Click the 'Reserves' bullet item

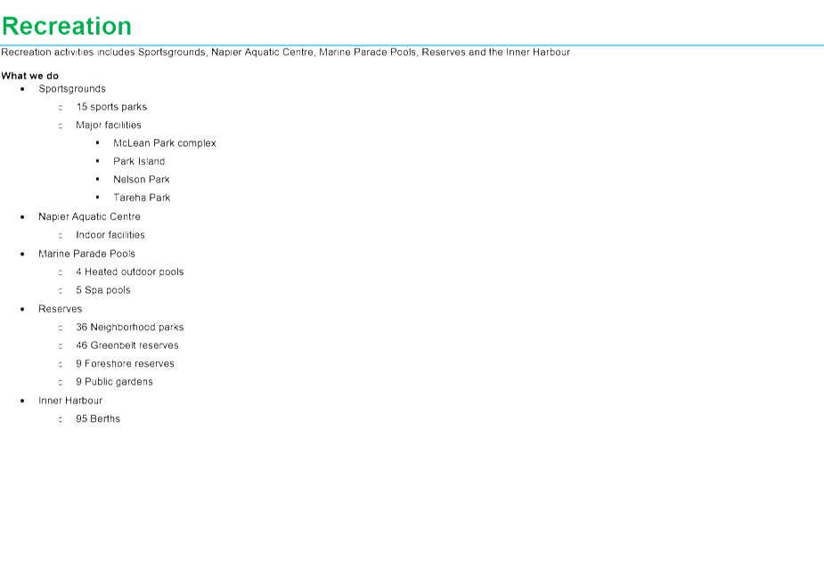coord(60,309)
